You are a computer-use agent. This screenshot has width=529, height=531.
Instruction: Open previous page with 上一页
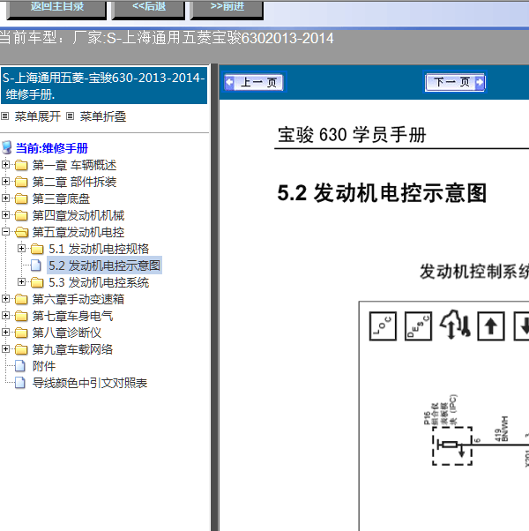click(x=256, y=82)
